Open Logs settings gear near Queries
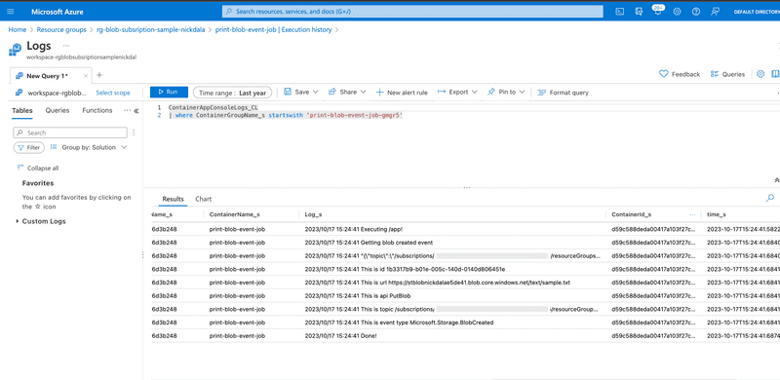780x380 pixels. (760, 74)
